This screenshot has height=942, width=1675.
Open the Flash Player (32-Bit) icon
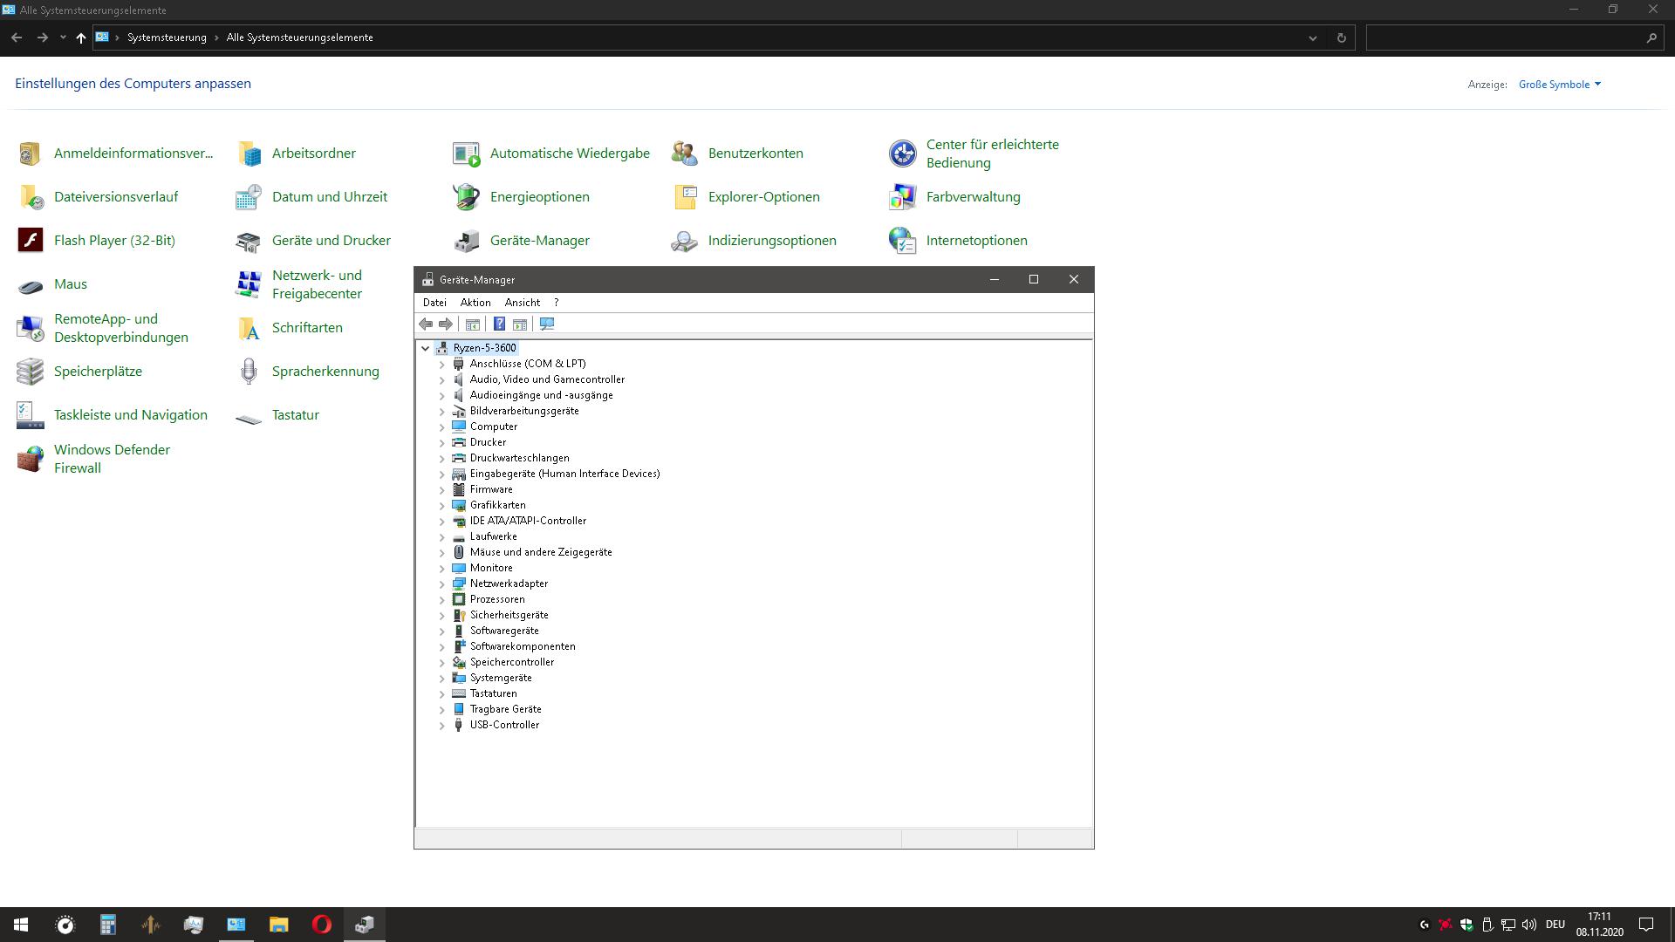pos(31,240)
